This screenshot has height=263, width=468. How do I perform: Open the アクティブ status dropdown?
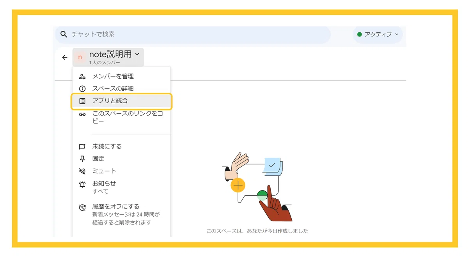[378, 34]
